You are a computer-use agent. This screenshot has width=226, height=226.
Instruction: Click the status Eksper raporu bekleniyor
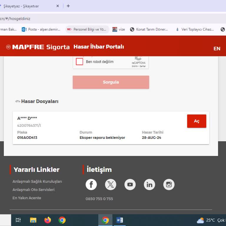pos(102,137)
